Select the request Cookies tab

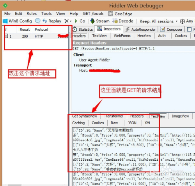coord(181,36)
